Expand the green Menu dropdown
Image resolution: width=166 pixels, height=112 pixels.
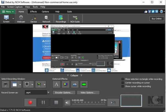click(8, 12)
